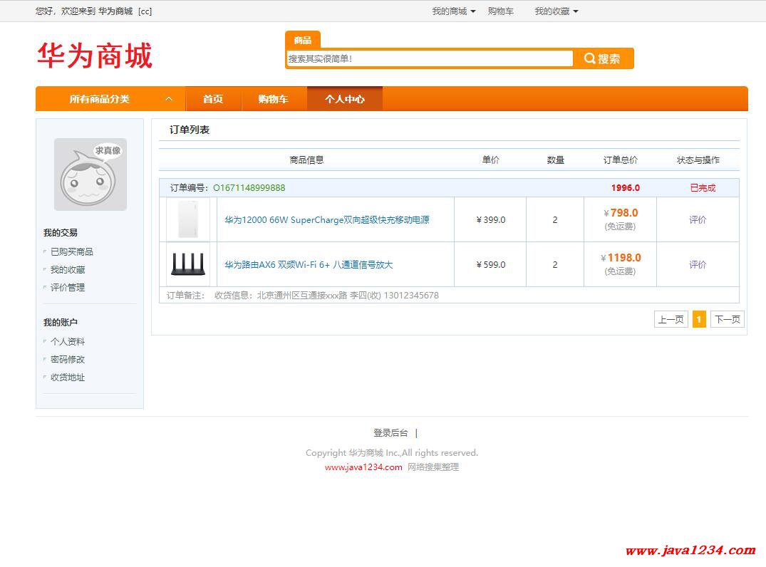Select page 1 in pagination
This screenshot has height=567, width=766.
point(699,319)
